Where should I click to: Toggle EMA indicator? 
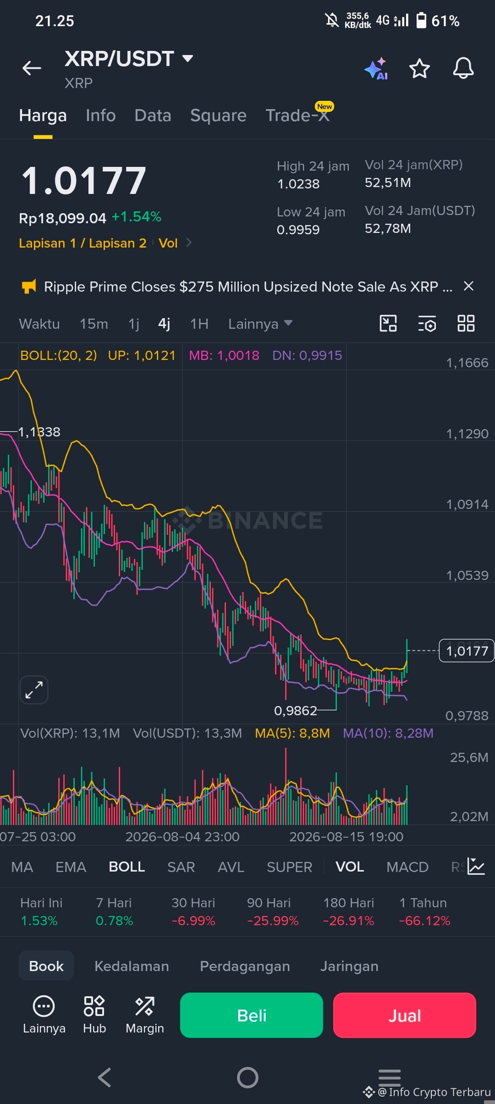(x=71, y=867)
